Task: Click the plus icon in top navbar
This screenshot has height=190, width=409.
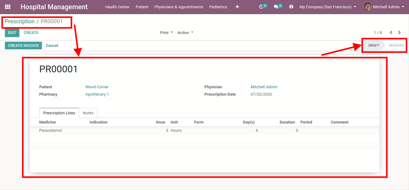Action: (237, 7)
